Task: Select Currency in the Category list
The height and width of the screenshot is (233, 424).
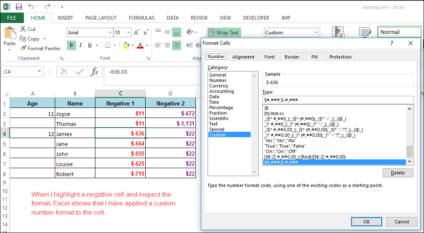Action: click(219, 86)
